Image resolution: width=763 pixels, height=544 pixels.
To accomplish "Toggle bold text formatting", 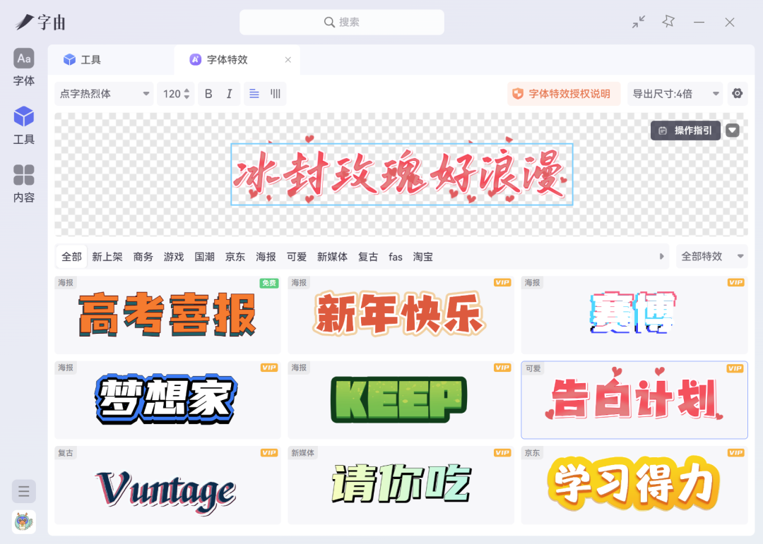I will coord(208,94).
